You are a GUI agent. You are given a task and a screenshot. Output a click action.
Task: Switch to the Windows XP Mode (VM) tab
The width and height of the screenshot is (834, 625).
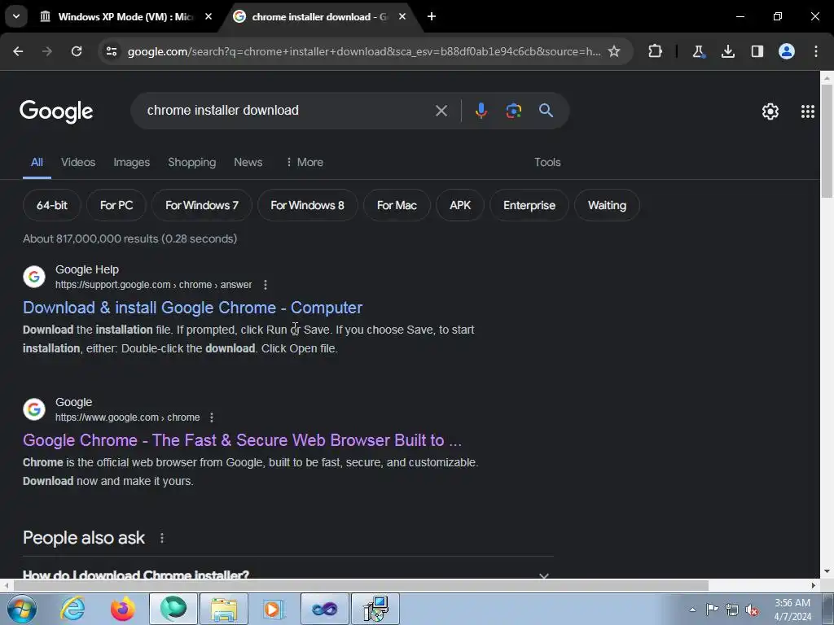pos(125,16)
